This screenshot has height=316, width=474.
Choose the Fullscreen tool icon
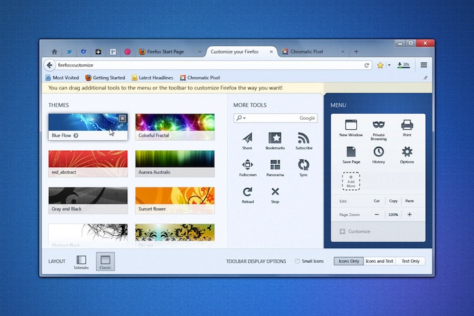(247, 165)
